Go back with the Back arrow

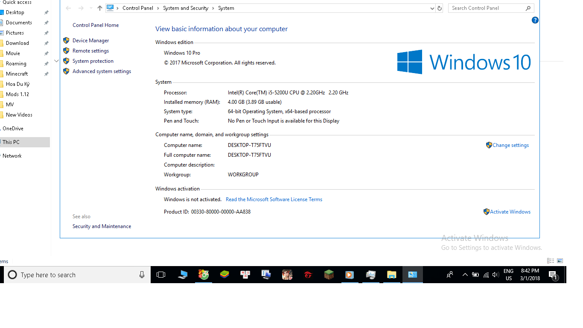coord(68,8)
